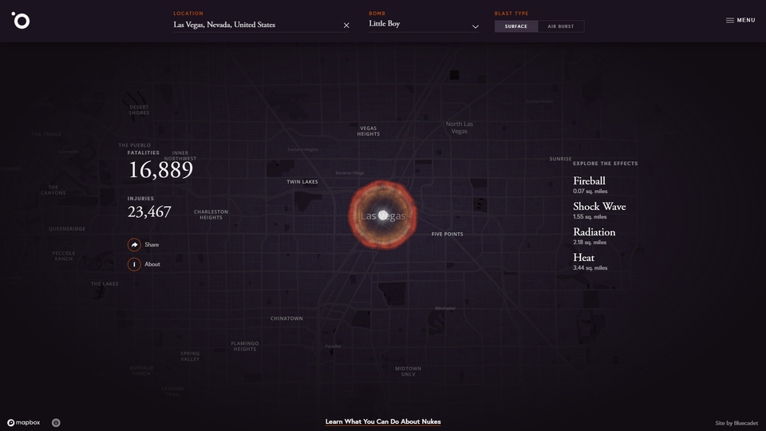Click the North Las Vegas map label

tap(460, 128)
